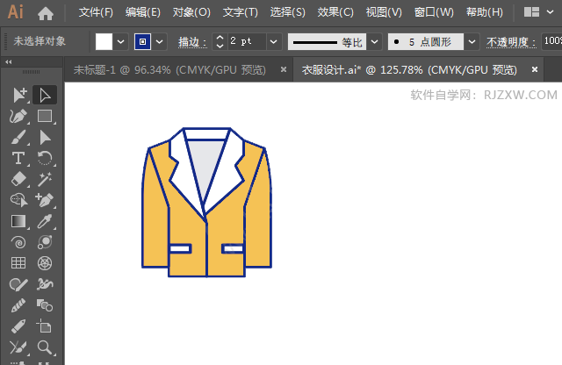This screenshot has width=562, height=365.
Task: Click the stroke weight 2 pt field
Action: coord(246,41)
